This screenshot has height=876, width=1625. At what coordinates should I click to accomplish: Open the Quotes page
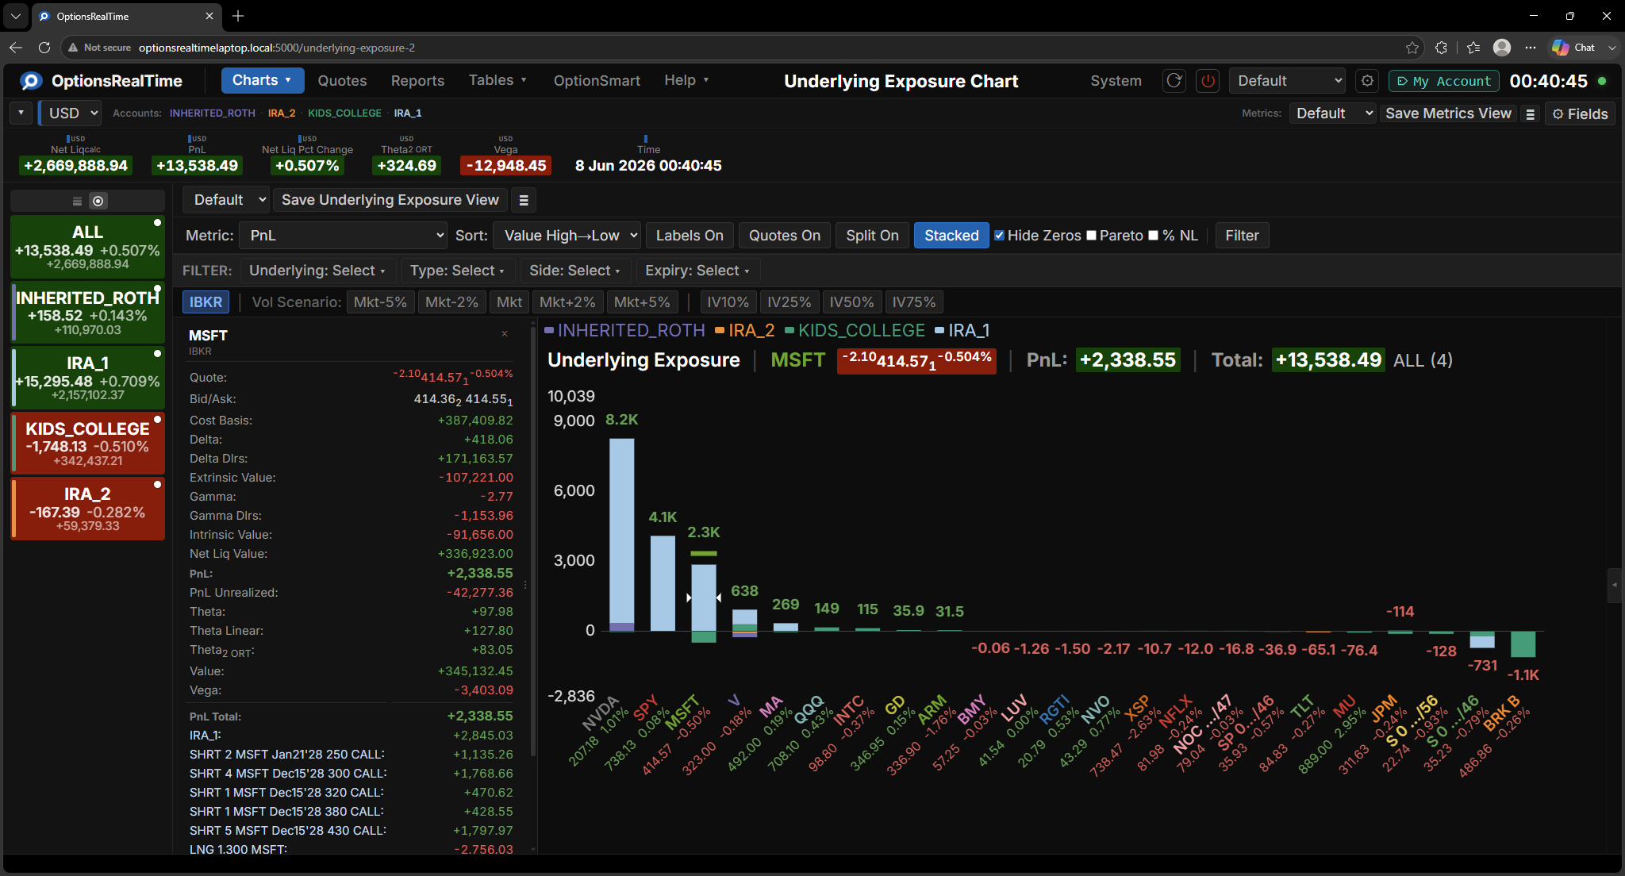coord(343,81)
